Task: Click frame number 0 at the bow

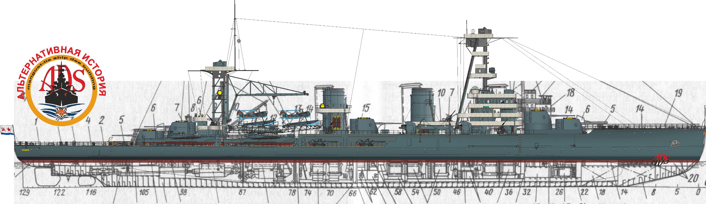Action: tap(698, 192)
